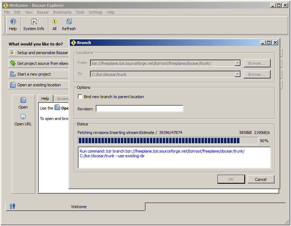Screen dimensions: 291x226
Task: Click the Run command output text area
Action: point(174,158)
